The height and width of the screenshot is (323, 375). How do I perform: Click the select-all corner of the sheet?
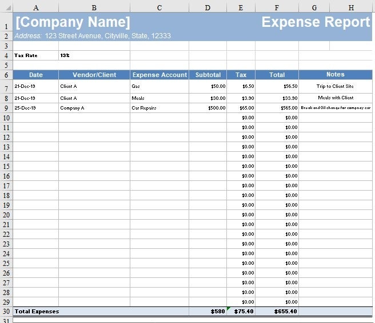tap(6, 7)
